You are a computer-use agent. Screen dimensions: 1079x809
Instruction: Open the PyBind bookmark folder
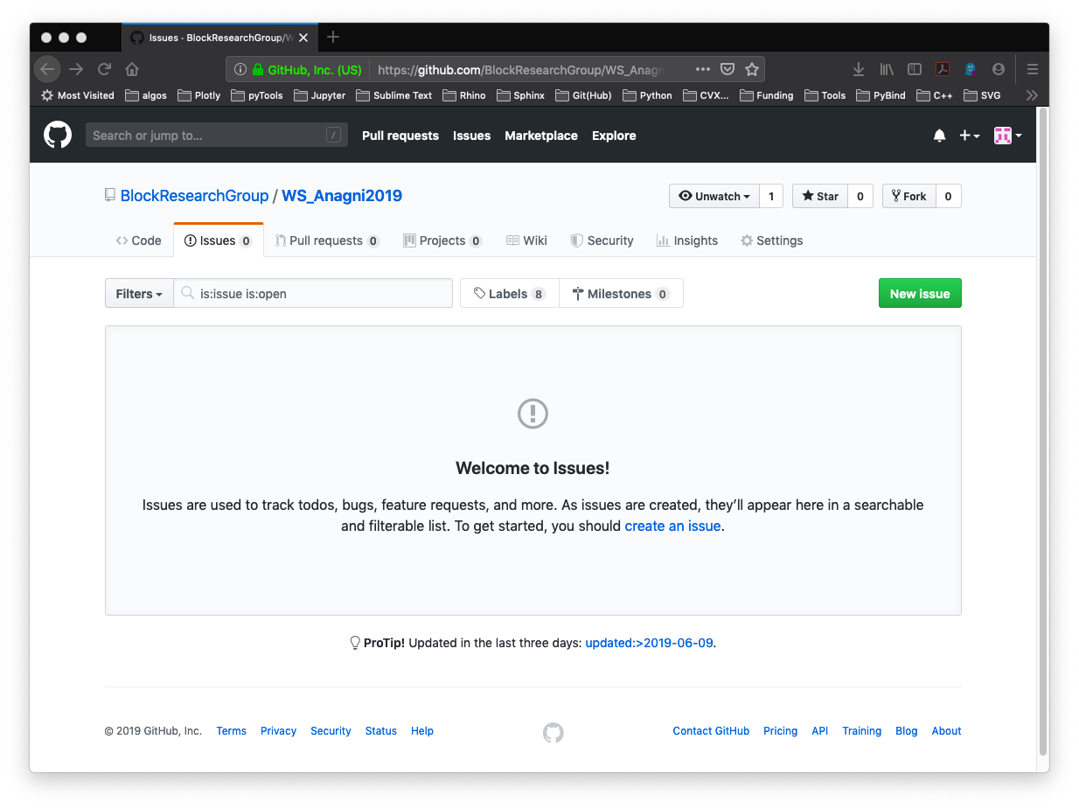881,95
